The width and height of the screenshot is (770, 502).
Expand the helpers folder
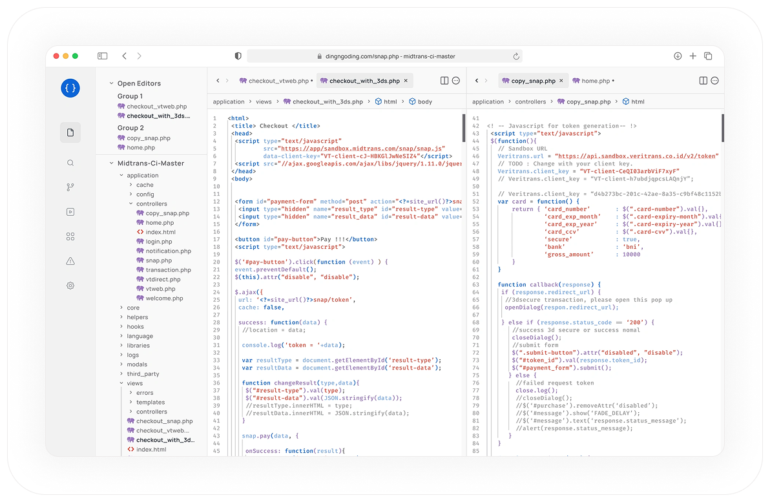tap(121, 317)
